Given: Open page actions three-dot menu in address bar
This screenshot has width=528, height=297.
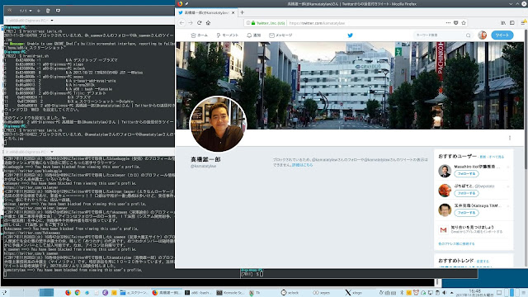Looking at the screenshot, I should tap(448, 23).
